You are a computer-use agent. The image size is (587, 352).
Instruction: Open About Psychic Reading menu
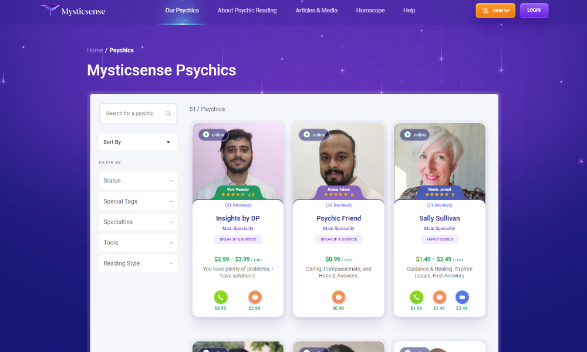click(247, 11)
